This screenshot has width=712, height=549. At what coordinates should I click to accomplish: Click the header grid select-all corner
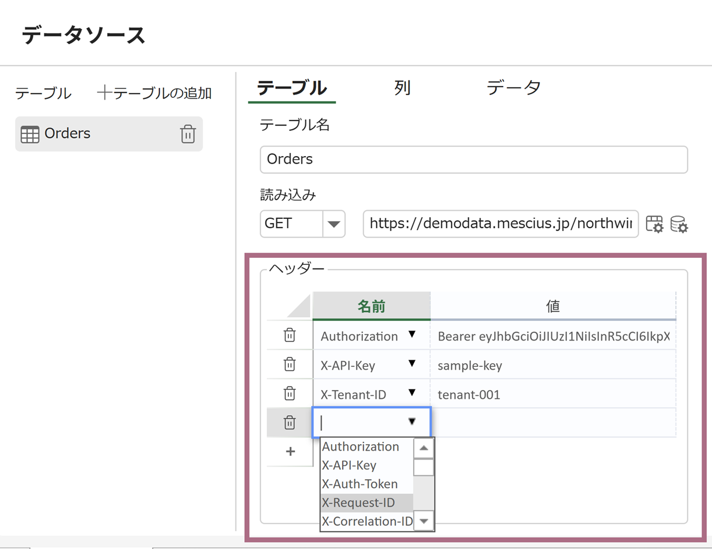(x=290, y=306)
